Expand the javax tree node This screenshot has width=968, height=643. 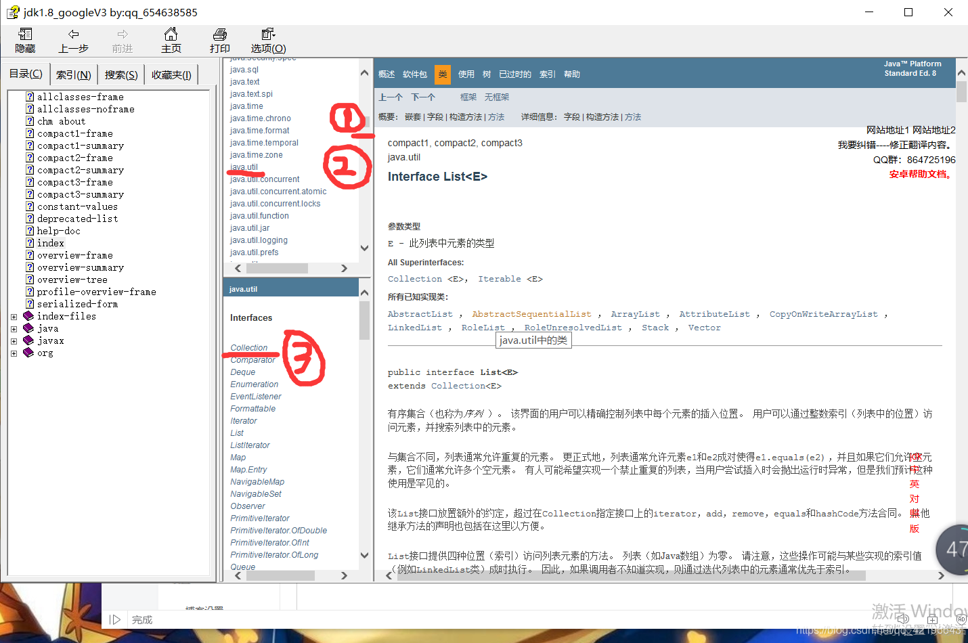(14, 340)
